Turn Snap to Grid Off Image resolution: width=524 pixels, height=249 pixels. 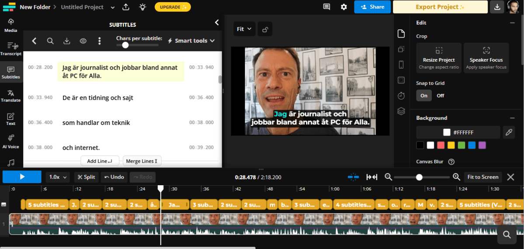coord(440,96)
